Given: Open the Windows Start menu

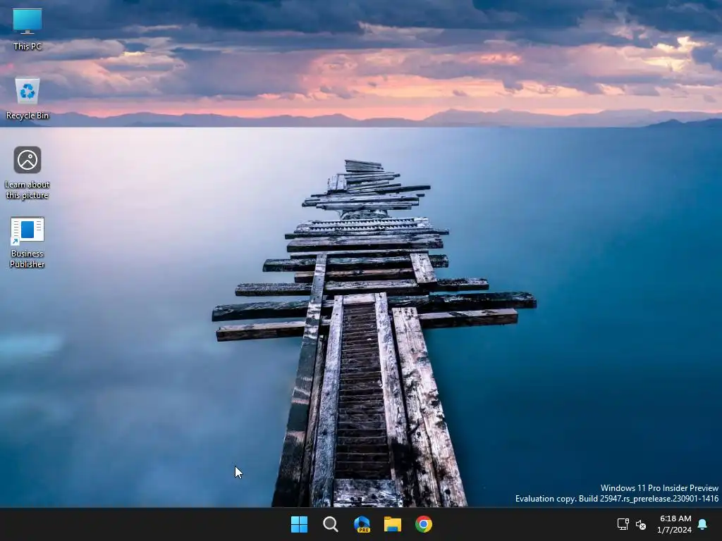Looking at the screenshot, I should [299, 524].
